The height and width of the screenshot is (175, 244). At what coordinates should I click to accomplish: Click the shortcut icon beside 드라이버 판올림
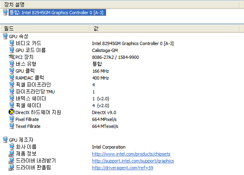click(x=11, y=167)
